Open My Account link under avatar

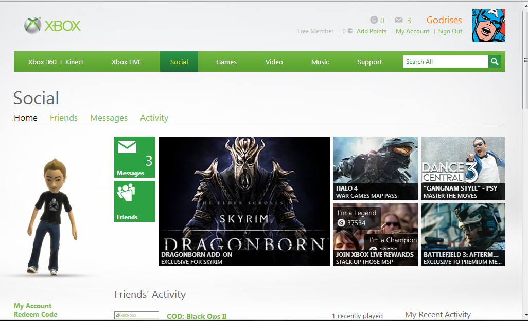[x=32, y=306]
